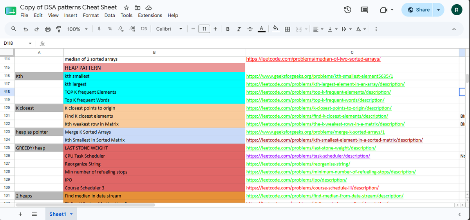Image resolution: width=470 pixels, height=220 pixels.
Task: Open the File menu
Action: 24,15
